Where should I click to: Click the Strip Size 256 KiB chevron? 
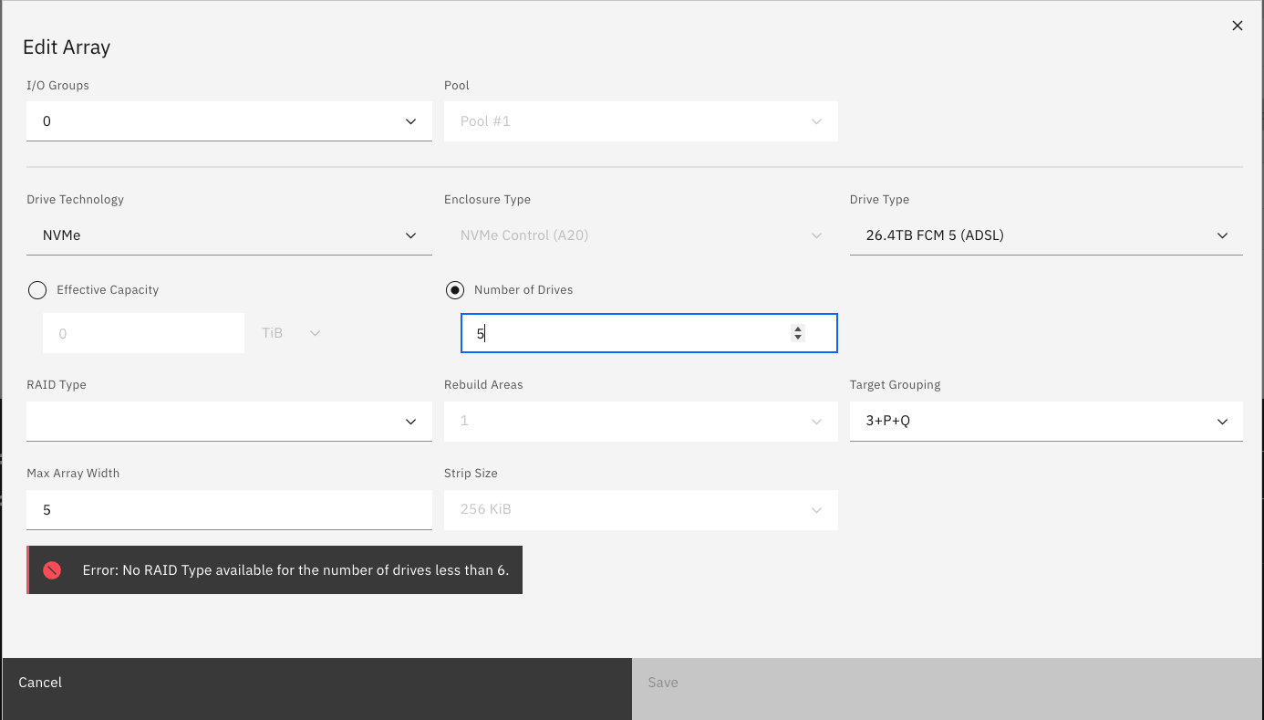pyautogui.click(x=816, y=510)
